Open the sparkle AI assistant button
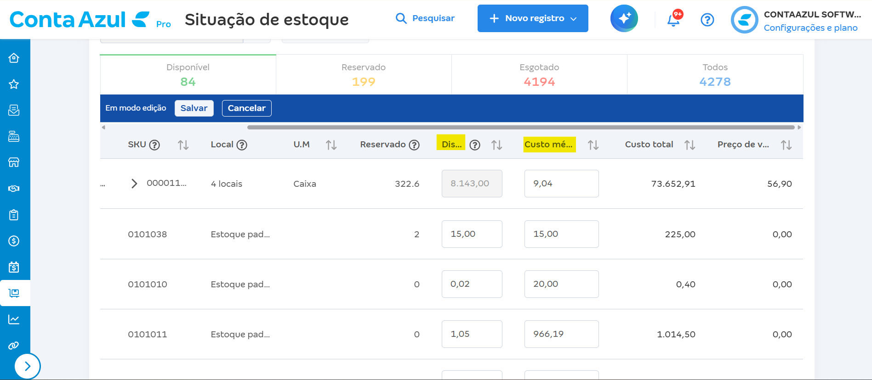 point(624,18)
